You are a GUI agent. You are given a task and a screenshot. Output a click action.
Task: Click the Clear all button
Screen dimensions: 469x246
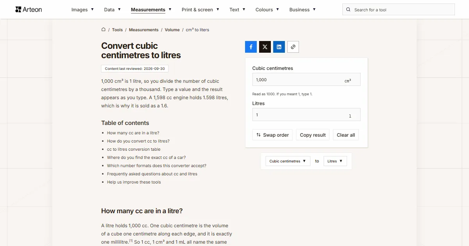pyautogui.click(x=346, y=135)
